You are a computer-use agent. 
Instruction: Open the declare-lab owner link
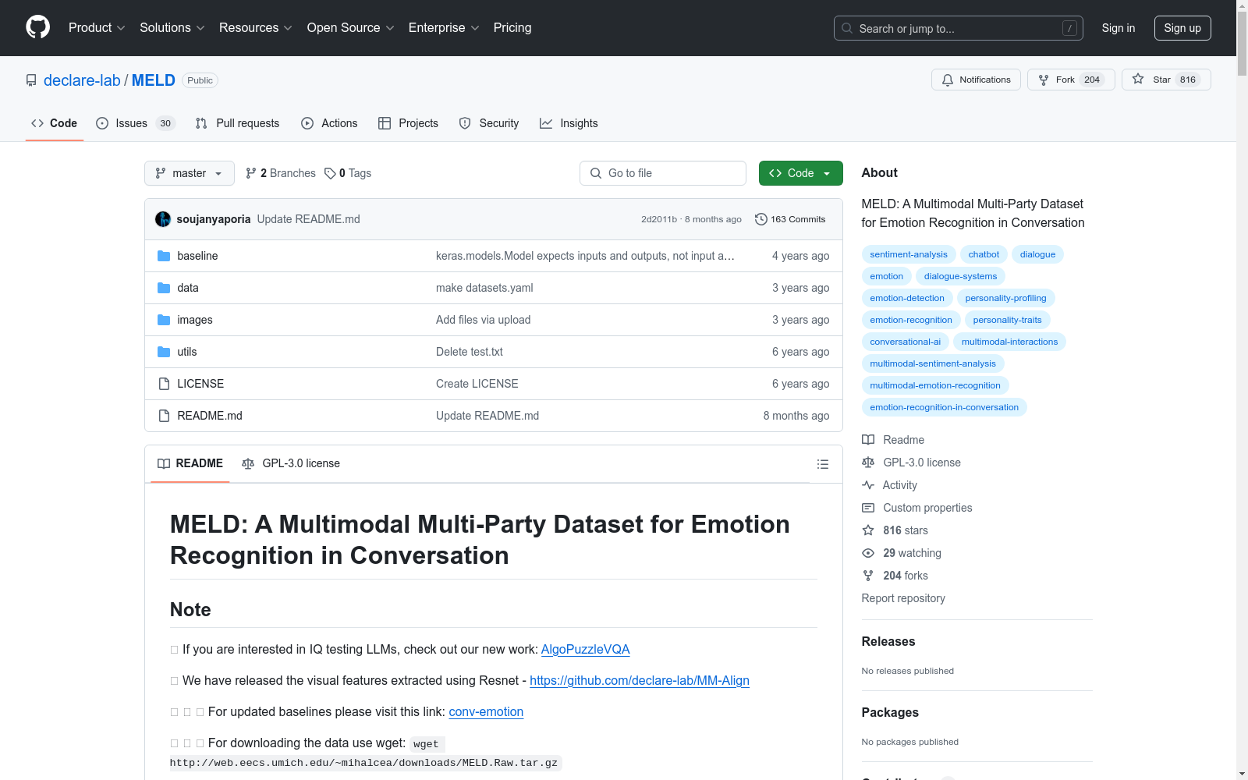(x=82, y=80)
